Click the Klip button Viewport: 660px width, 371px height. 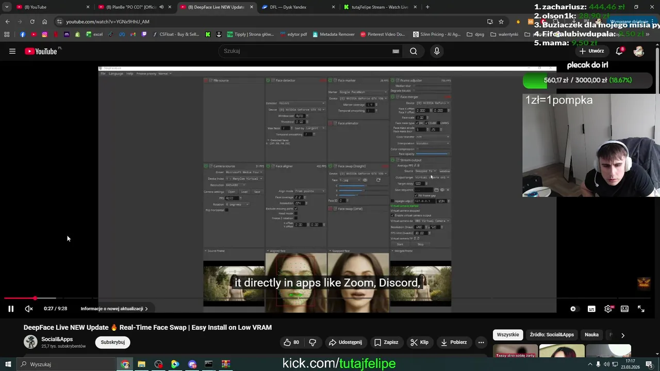[419, 342]
